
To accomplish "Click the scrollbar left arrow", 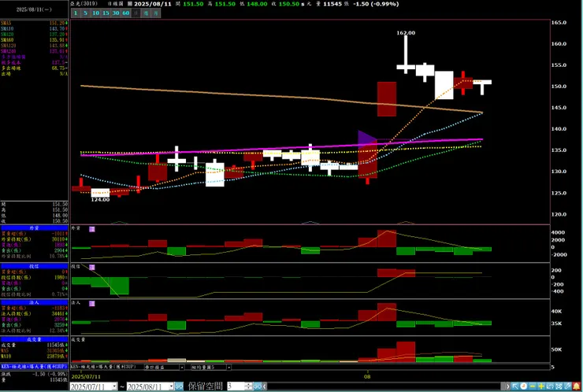I will 265,386.
